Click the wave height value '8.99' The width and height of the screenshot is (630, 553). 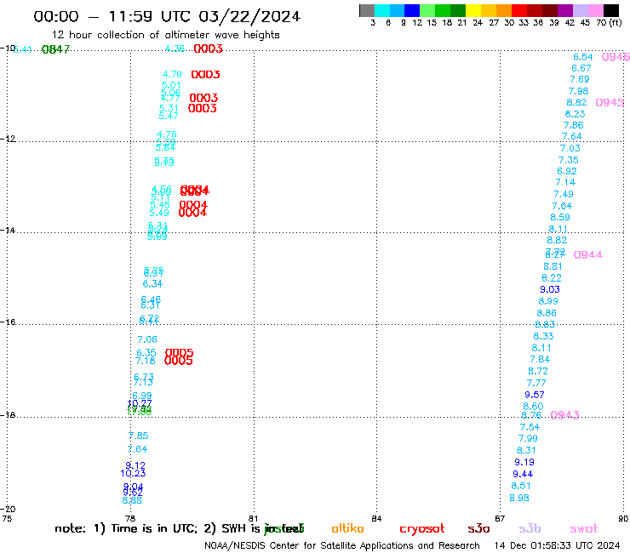(x=548, y=301)
